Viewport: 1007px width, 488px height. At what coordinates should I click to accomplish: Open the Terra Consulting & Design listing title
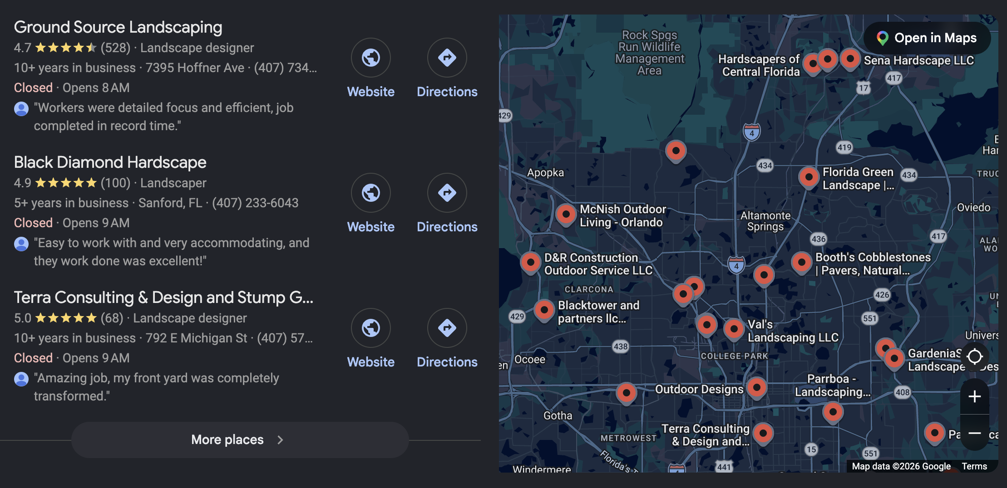pyautogui.click(x=163, y=298)
